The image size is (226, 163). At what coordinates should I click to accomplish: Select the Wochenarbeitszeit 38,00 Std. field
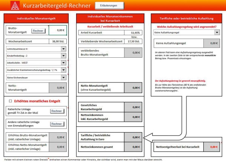tap(58, 42)
